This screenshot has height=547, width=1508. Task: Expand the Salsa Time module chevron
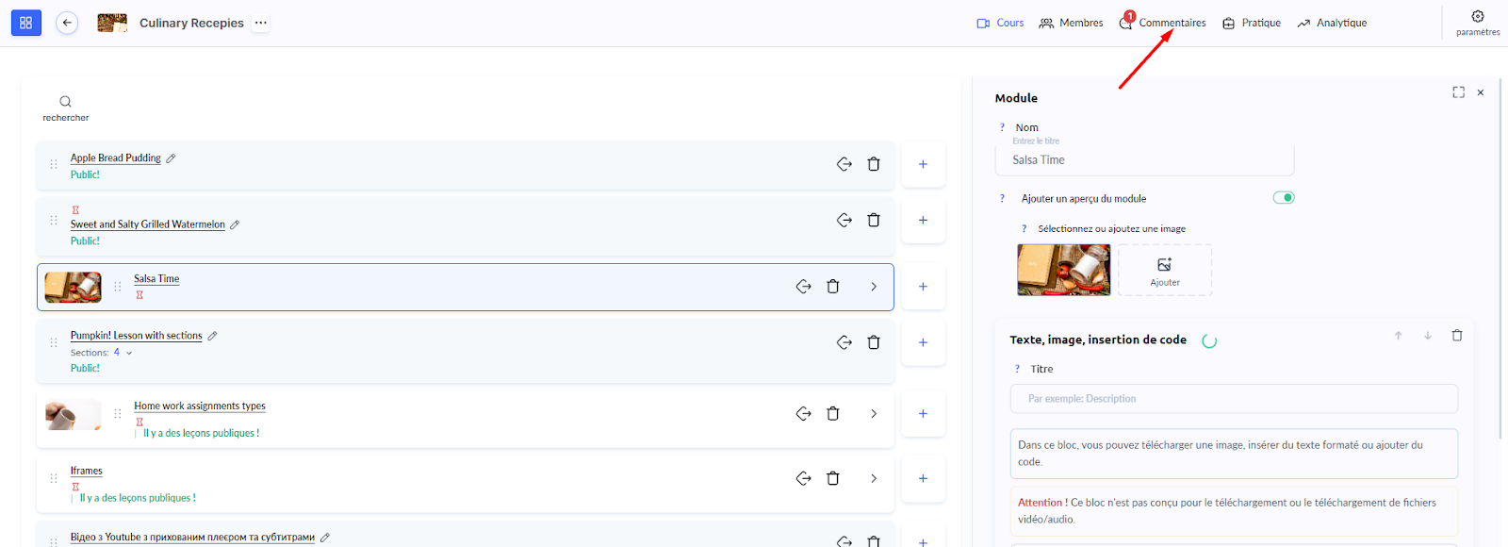874,287
